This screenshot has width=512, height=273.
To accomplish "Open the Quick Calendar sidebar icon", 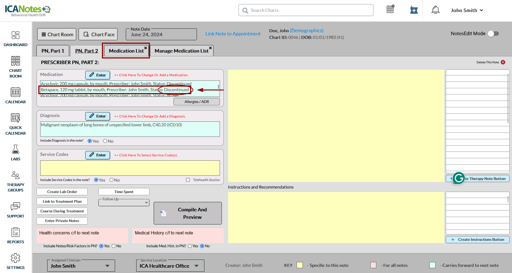I will click(x=16, y=118).
